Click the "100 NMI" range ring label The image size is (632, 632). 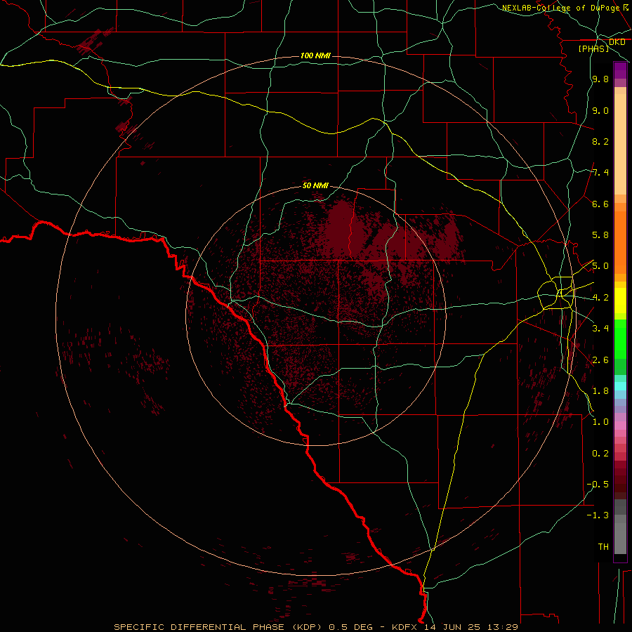(x=315, y=55)
